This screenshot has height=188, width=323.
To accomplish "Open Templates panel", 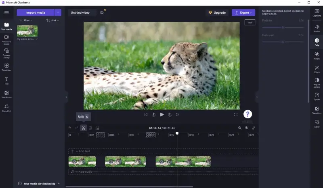I will [x=6, y=67].
